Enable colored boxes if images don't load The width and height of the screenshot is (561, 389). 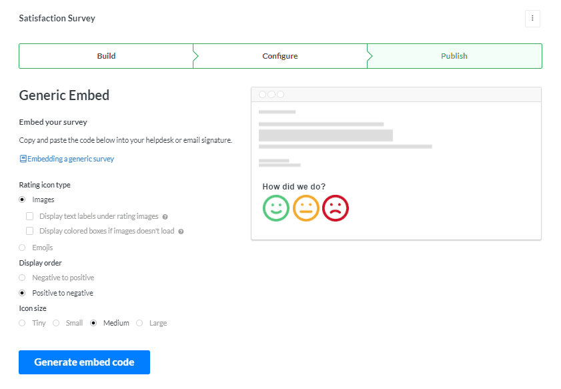[x=29, y=231]
